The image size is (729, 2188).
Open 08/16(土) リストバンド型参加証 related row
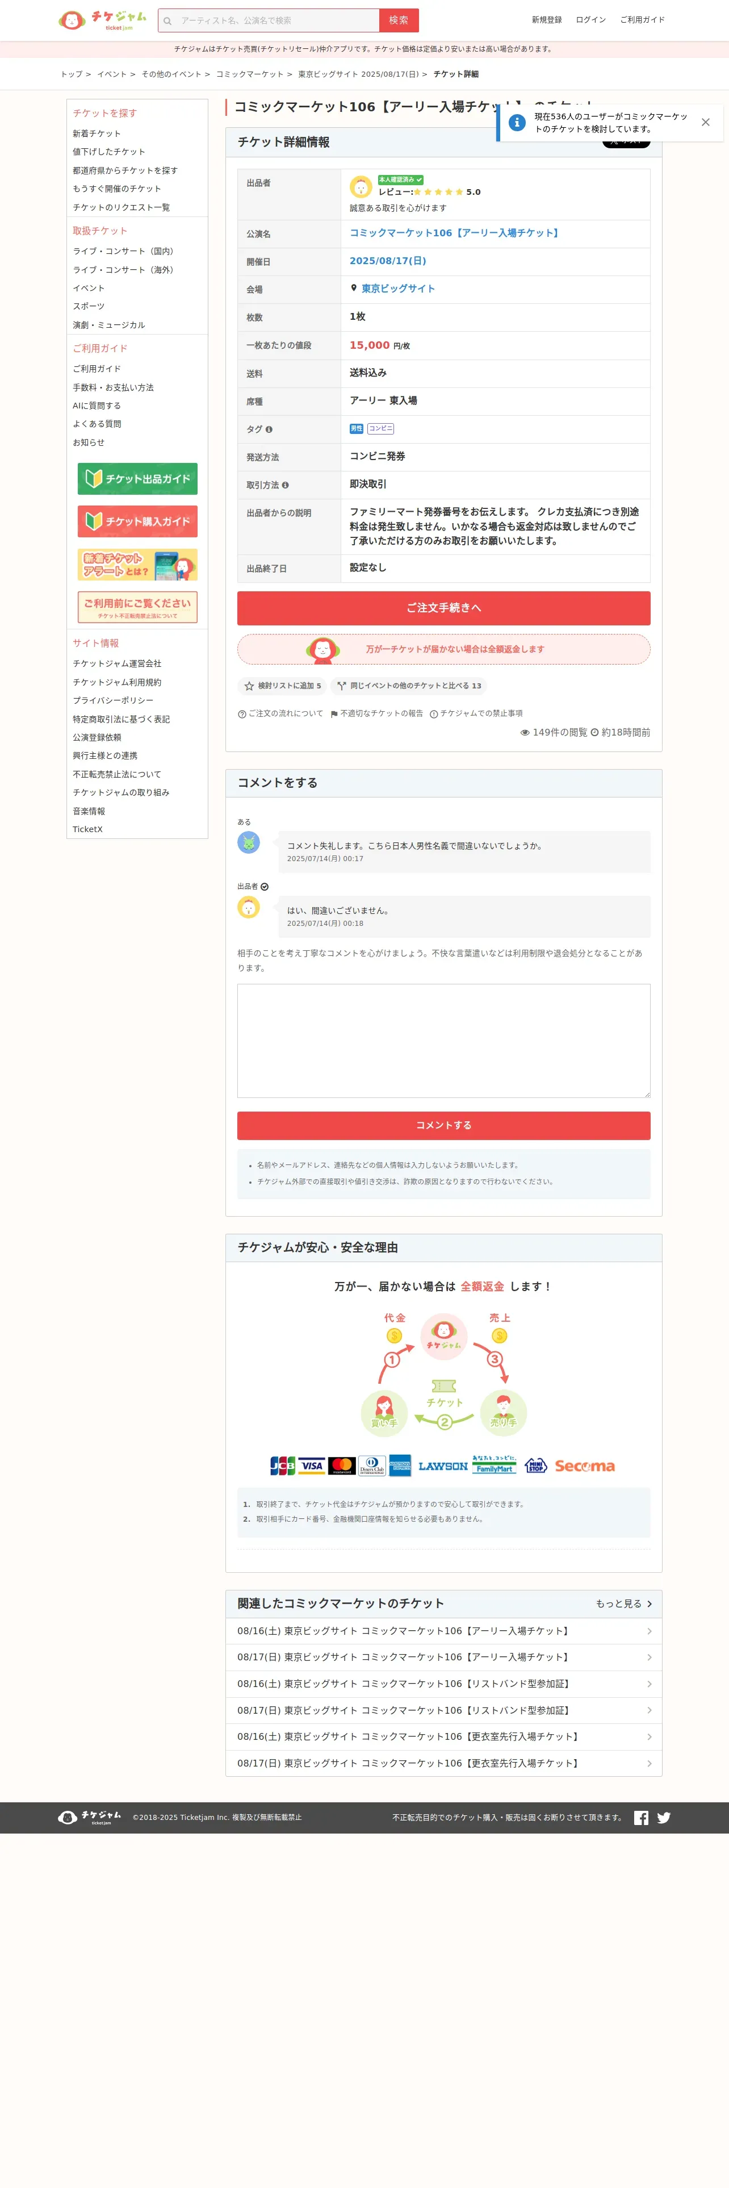(444, 1684)
